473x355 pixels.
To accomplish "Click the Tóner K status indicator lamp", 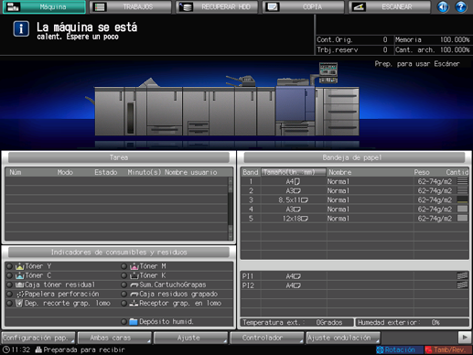I will pos(124,275).
